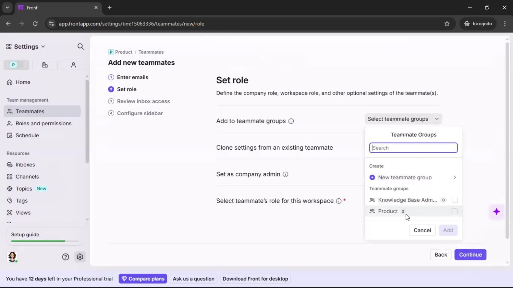Image resolution: width=513 pixels, height=288 pixels.
Task: Open the preferences gear near the setup guide
Action: pyautogui.click(x=80, y=257)
